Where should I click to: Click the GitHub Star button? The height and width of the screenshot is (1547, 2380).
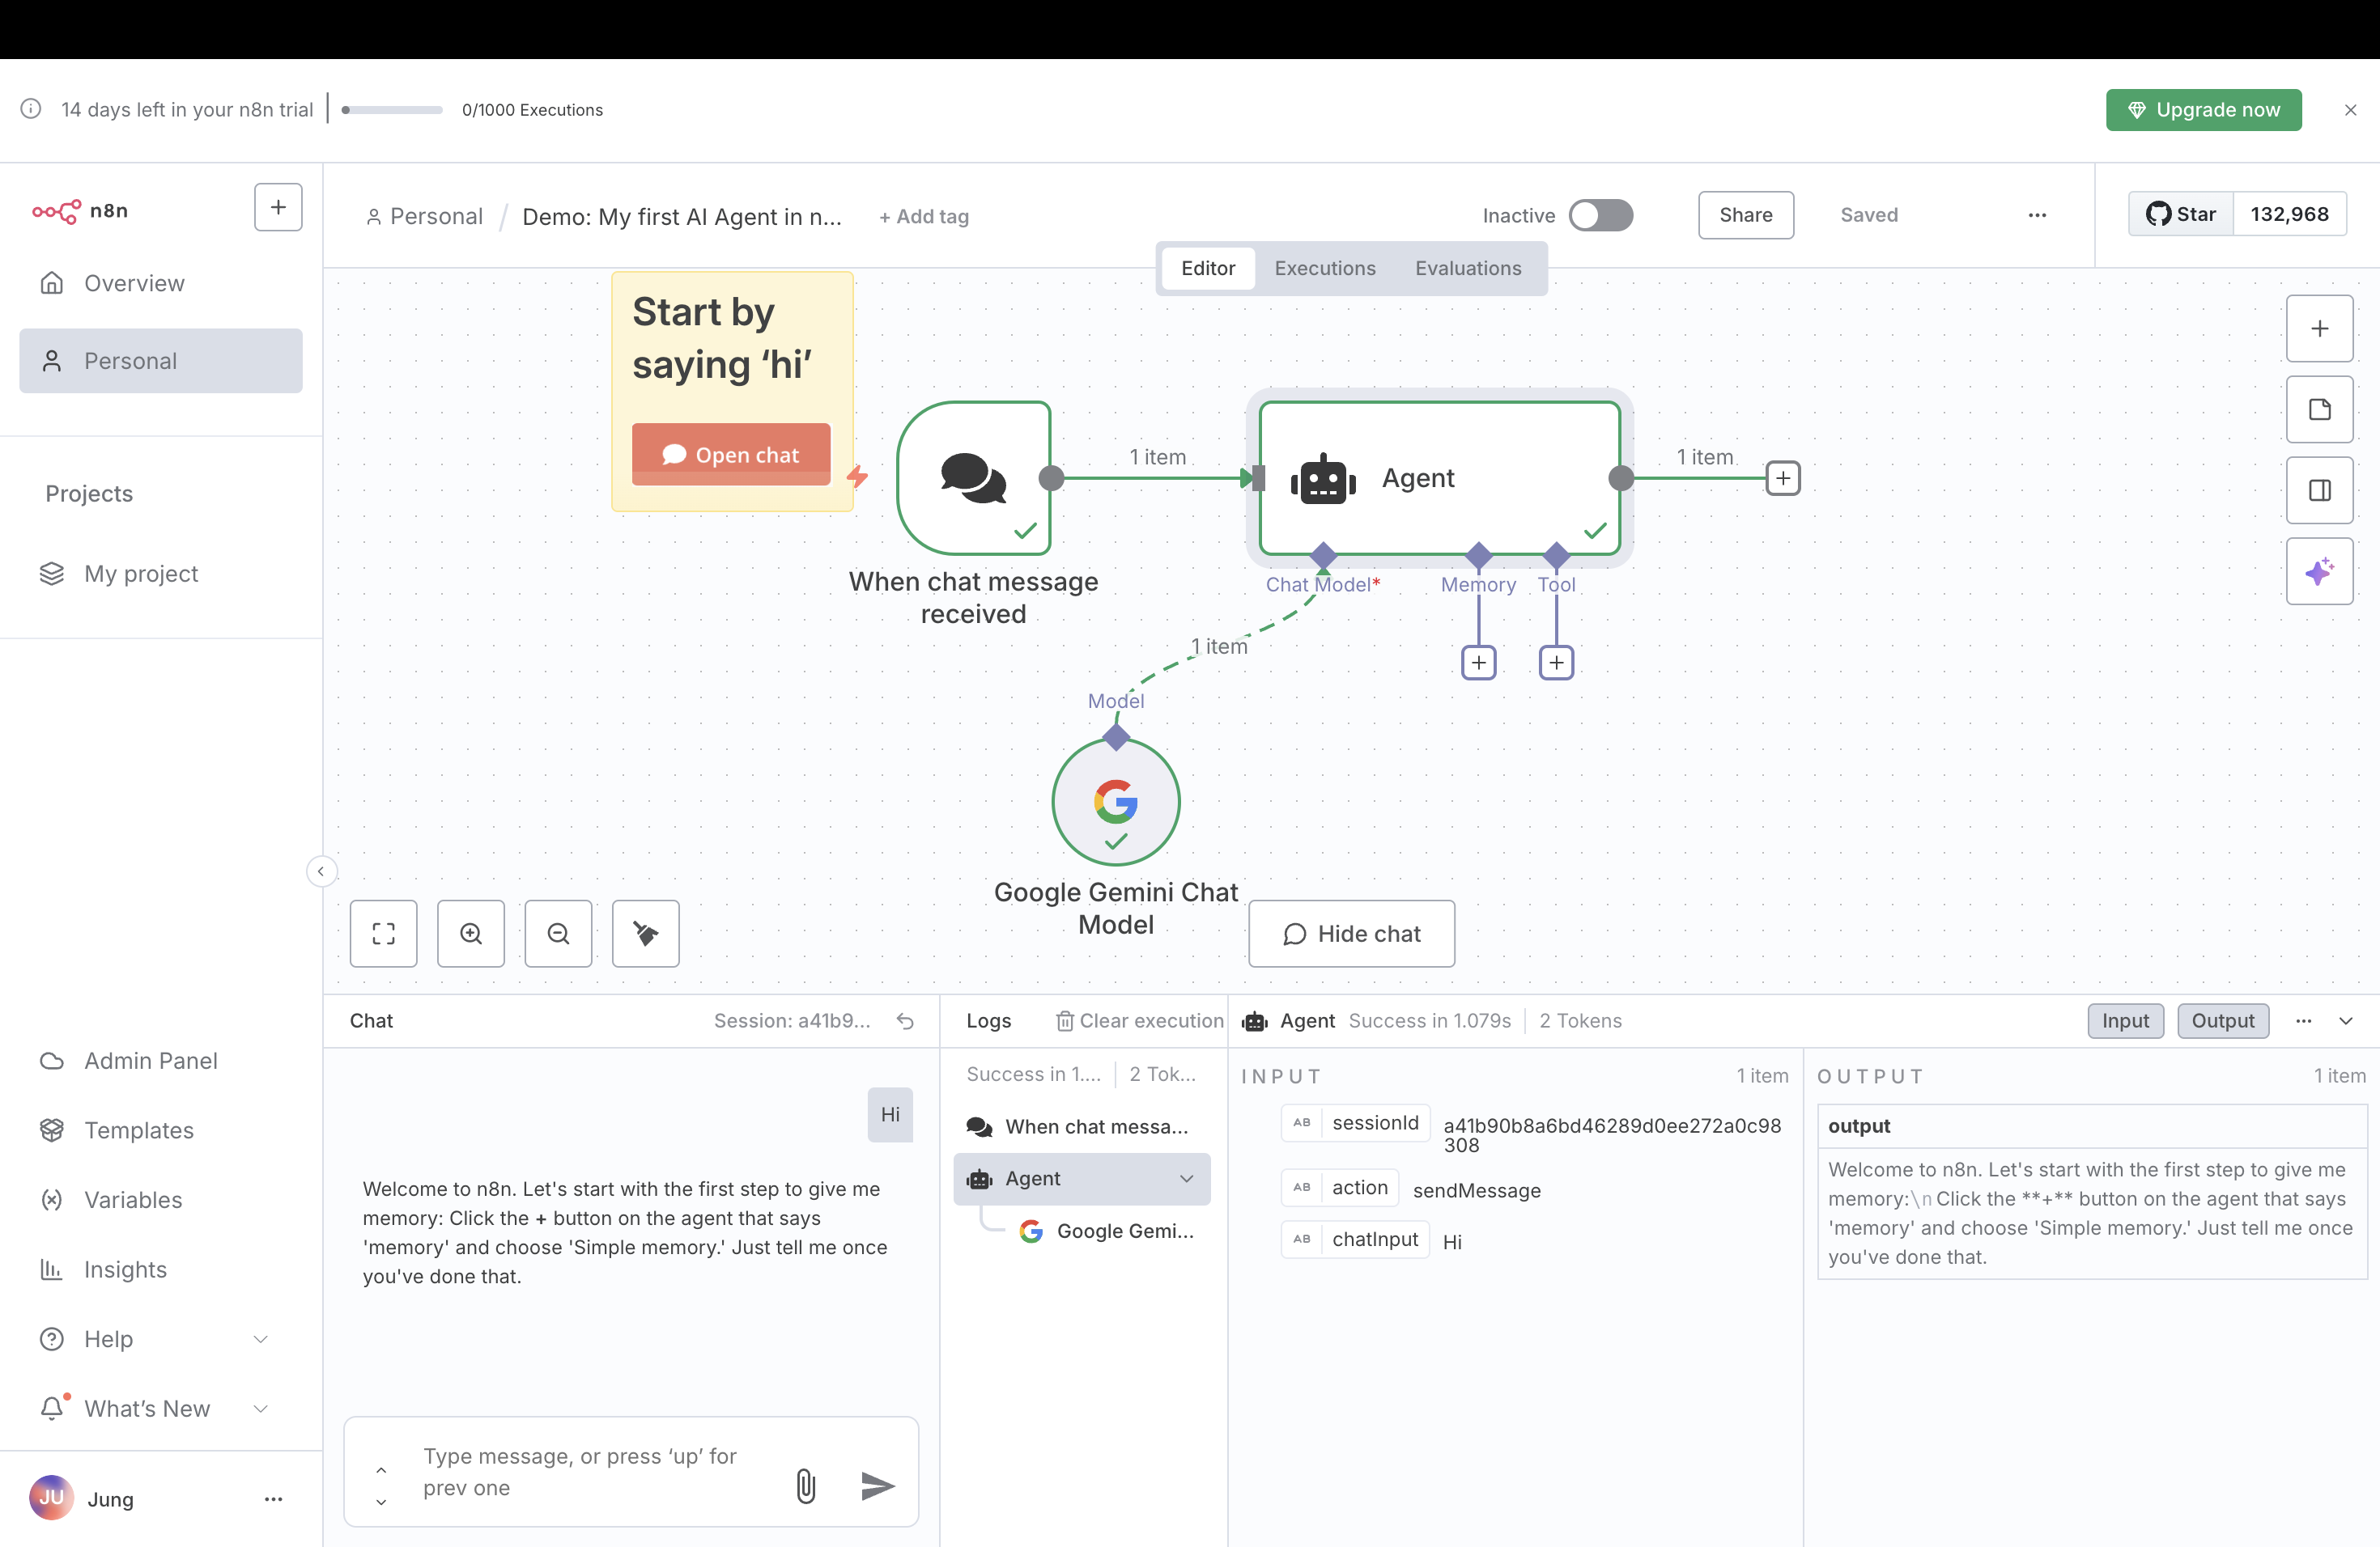point(2181,214)
